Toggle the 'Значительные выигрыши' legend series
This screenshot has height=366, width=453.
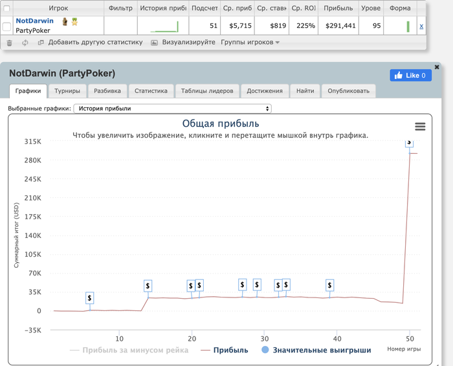pos(316,350)
